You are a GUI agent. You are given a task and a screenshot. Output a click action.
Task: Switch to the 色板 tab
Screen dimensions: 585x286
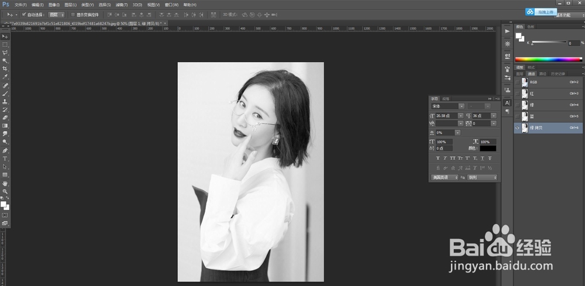[x=531, y=27]
